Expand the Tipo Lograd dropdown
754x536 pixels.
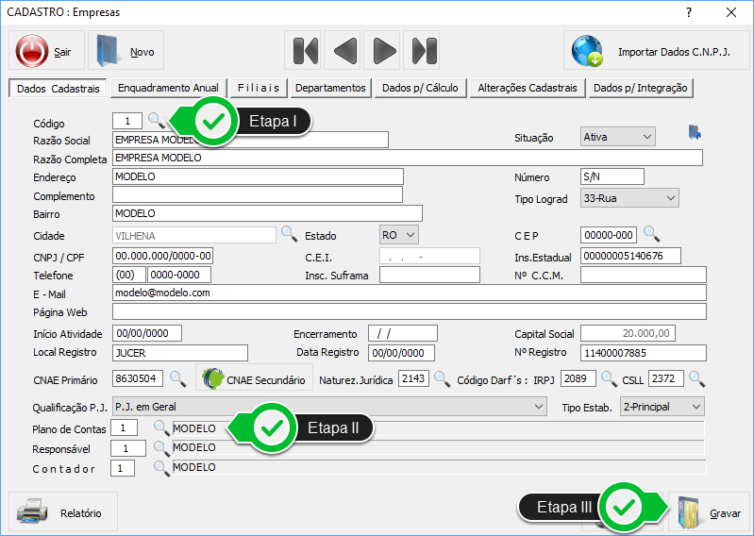click(x=629, y=198)
